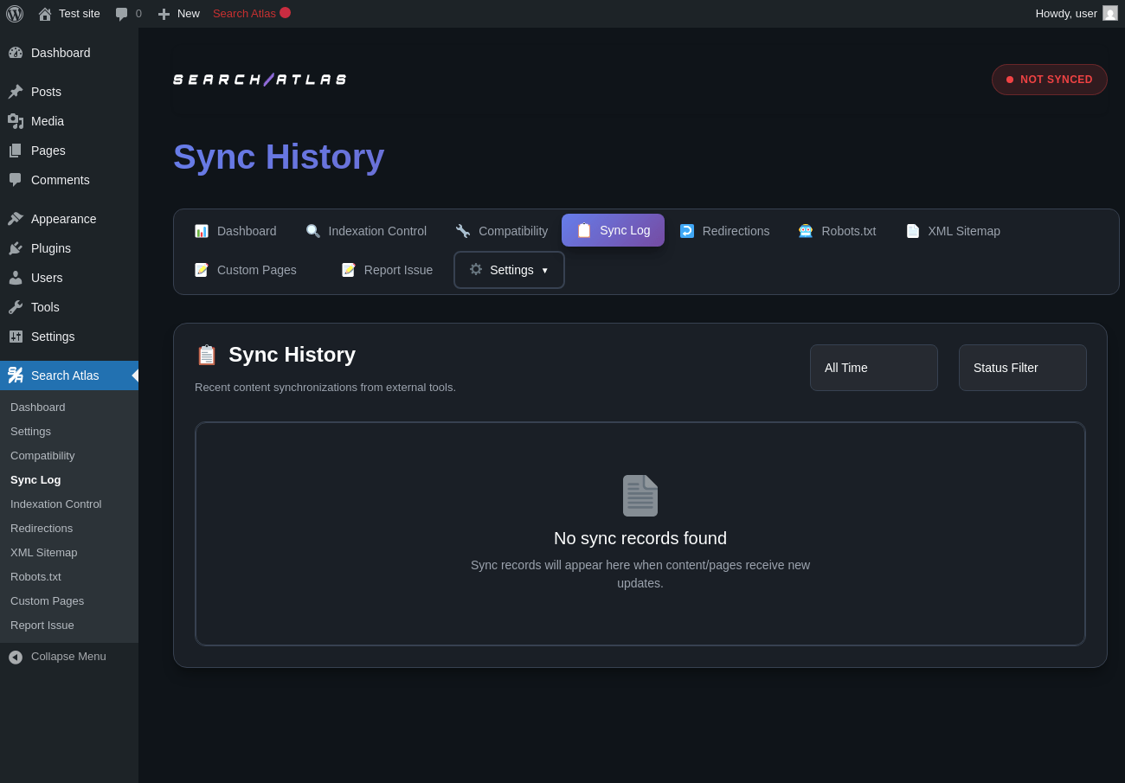This screenshot has height=783, width=1125.
Task: Click the NOT SYNCED status button
Action: click(1049, 80)
